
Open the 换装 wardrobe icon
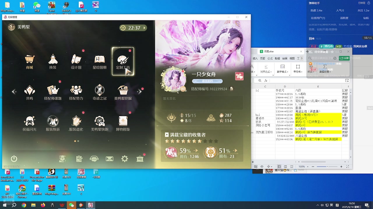pos(53,62)
